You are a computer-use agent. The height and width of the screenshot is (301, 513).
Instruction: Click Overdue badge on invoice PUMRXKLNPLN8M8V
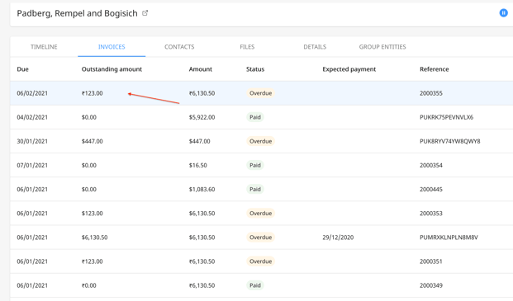click(x=260, y=238)
